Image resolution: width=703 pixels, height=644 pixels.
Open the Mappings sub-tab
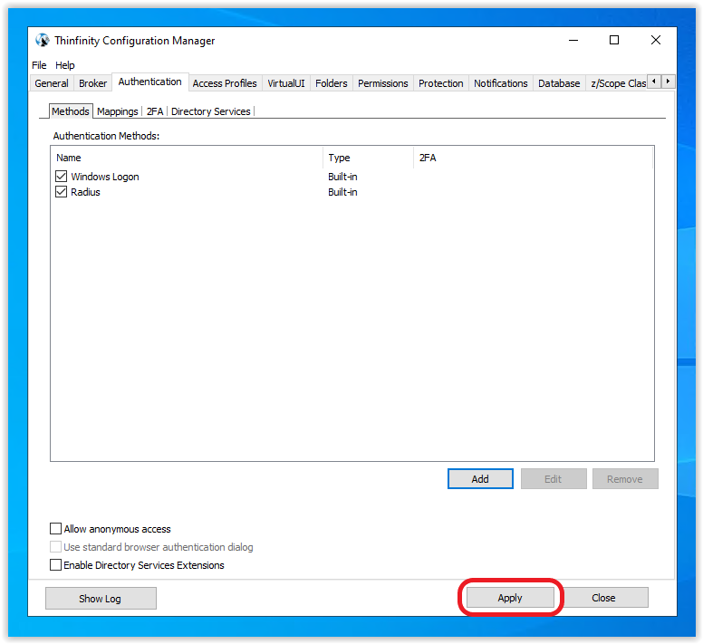(x=118, y=111)
